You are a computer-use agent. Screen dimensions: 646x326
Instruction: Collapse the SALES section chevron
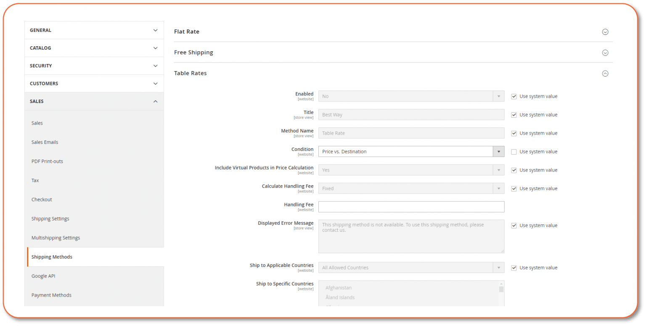pyautogui.click(x=155, y=101)
